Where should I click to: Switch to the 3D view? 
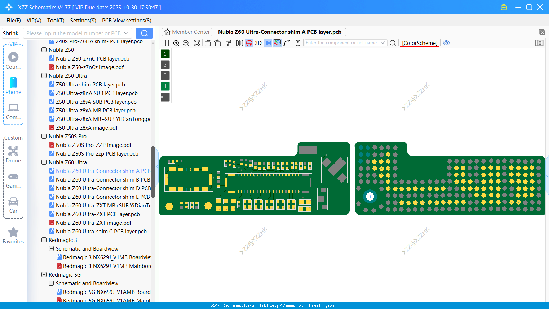(258, 43)
